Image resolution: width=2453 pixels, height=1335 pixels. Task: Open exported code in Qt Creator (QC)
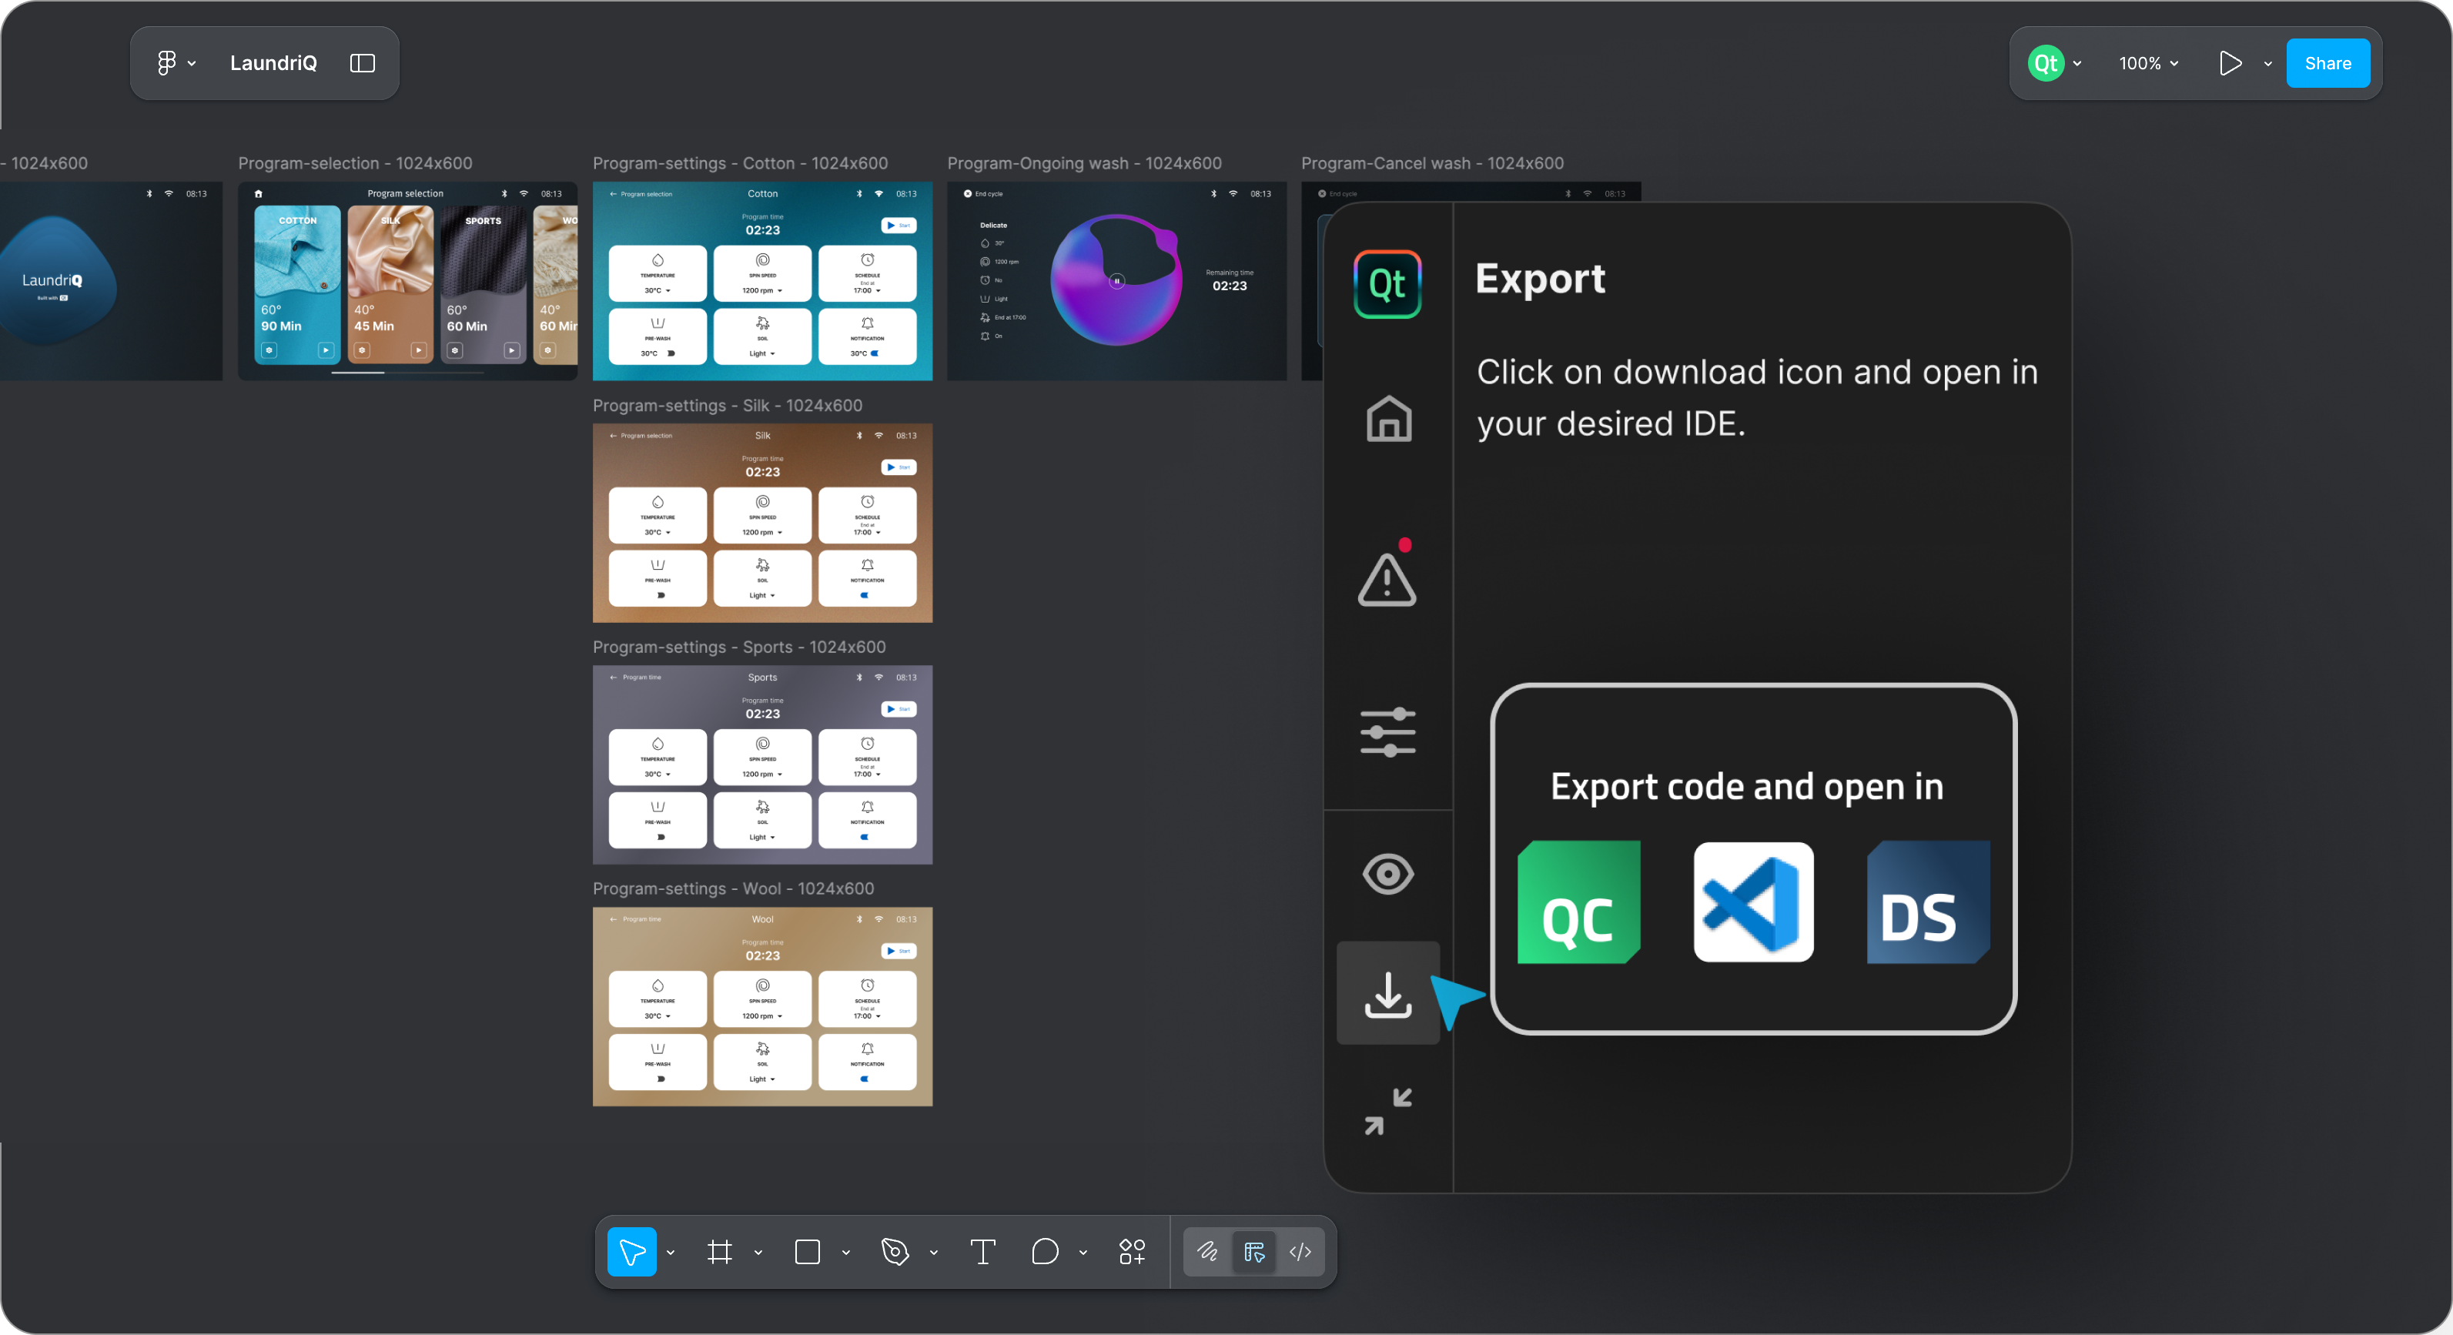(x=1578, y=902)
